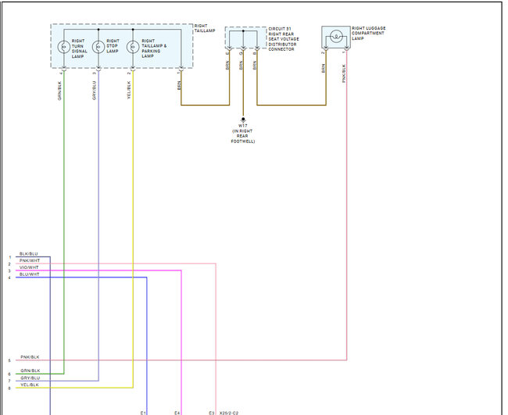Click the Right Turn Signal Lamp bulb symbol
Viewport: 508px width, 415px height.
pyautogui.click(x=63, y=47)
